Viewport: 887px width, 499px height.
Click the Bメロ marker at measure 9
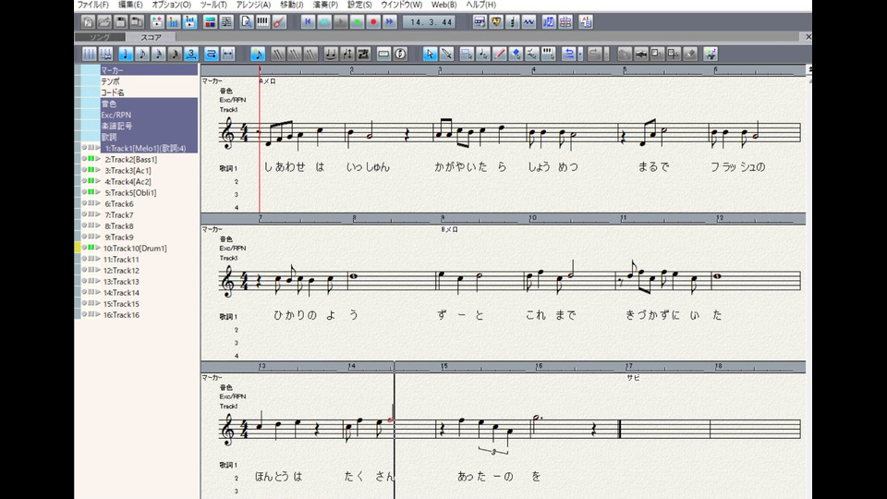pyautogui.click(x=449, y=230)
